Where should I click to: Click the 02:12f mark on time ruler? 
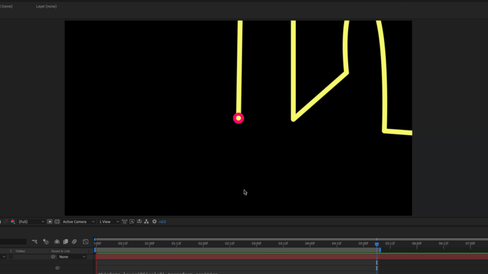tap(229, 244)
